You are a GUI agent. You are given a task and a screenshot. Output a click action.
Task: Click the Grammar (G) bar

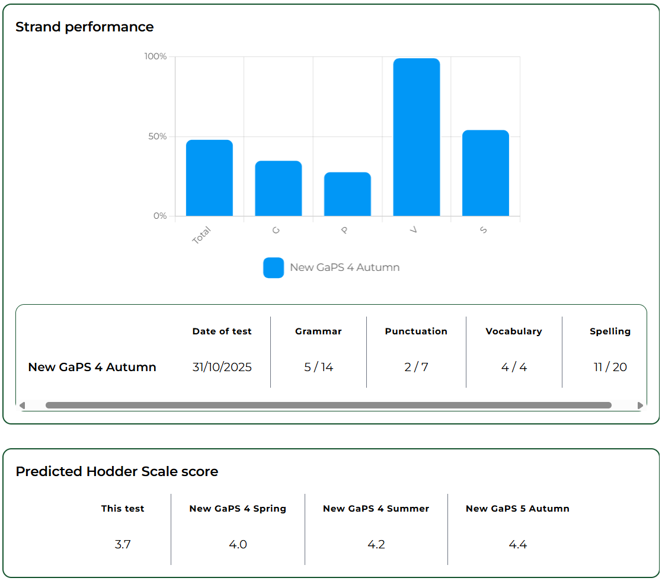[278, 187]
